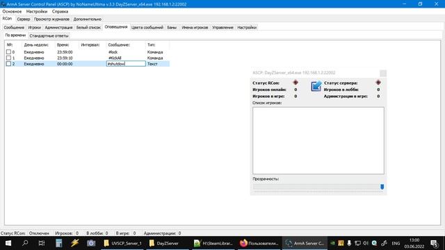Switch to UVSCP_Server_1 folder window
Screen dimensions: 445x250
coord(122,243)
